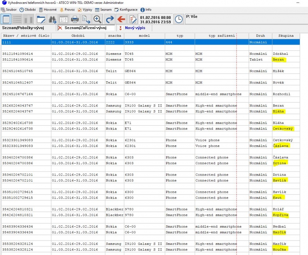Click the clock period icon
Screen dimensions: 308x255
point(179,19)
